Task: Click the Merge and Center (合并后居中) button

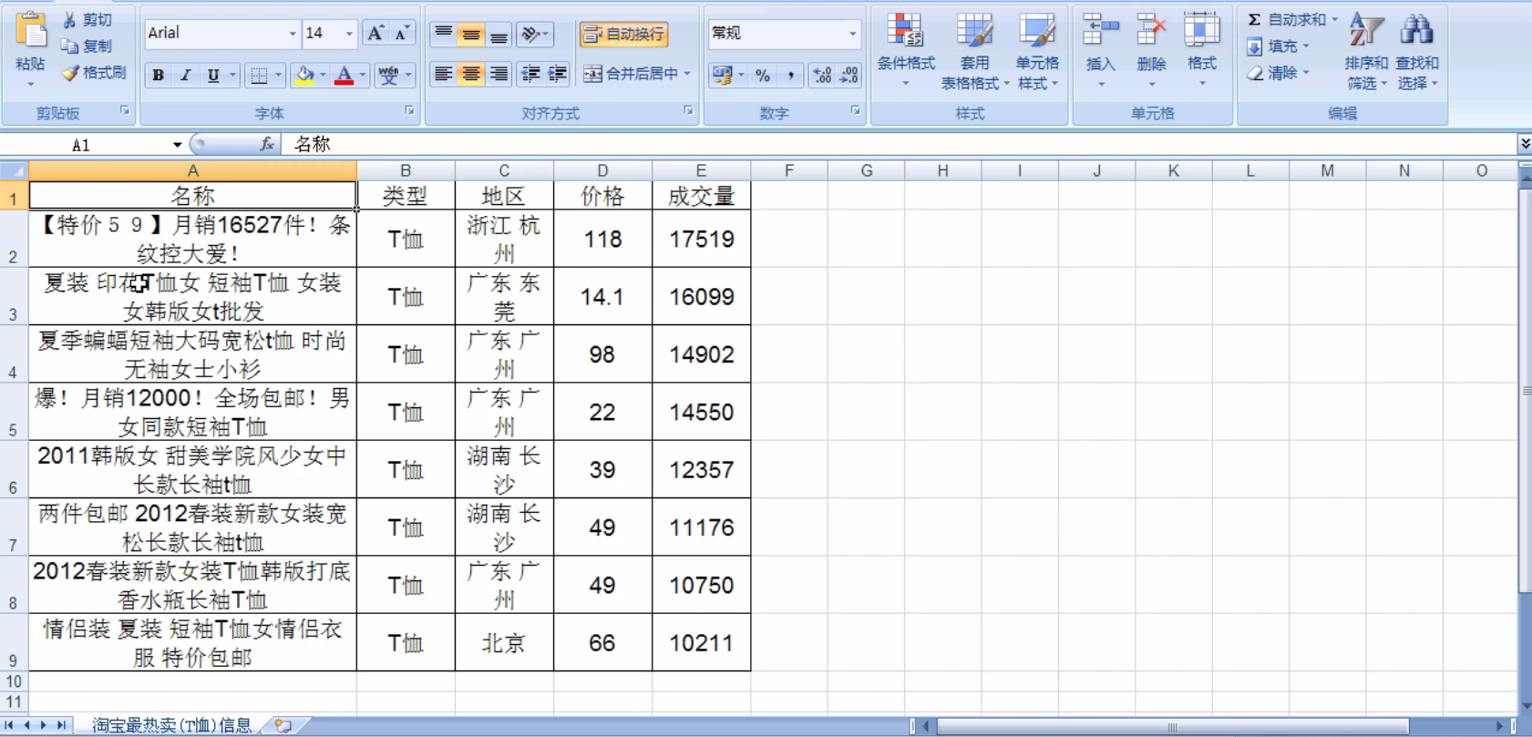Action: [x=631, y=74]
